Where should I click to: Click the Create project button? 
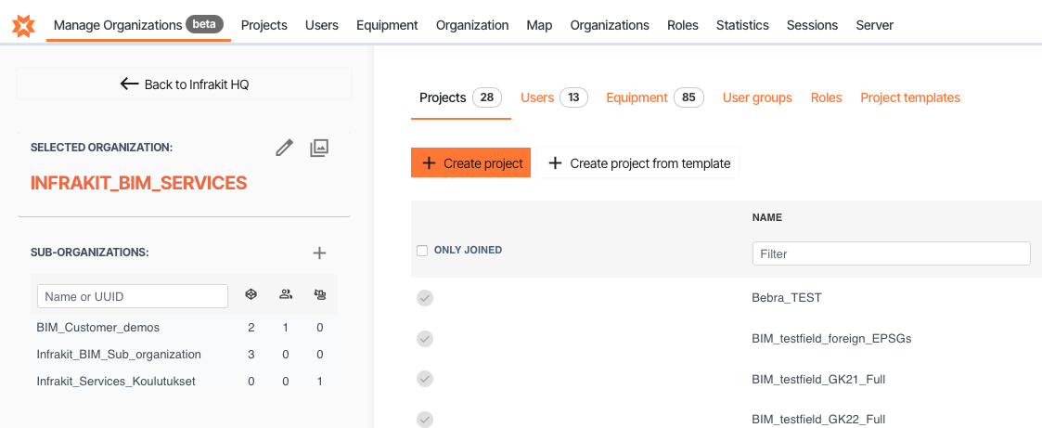470,163
